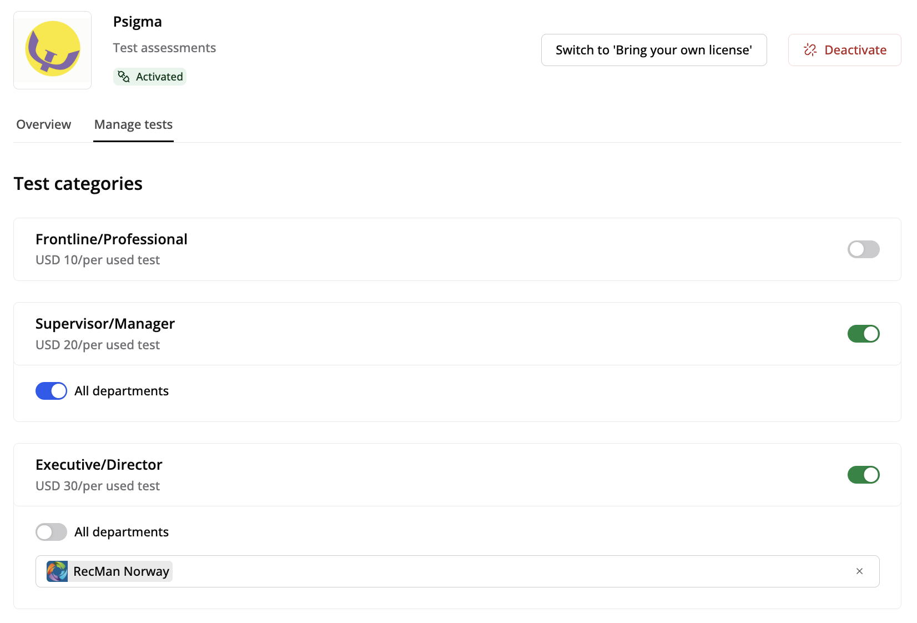The width and height of the screenshot is (917, 623).
Task: Enable All departments under Executive/Director
Action: [51, 532]
